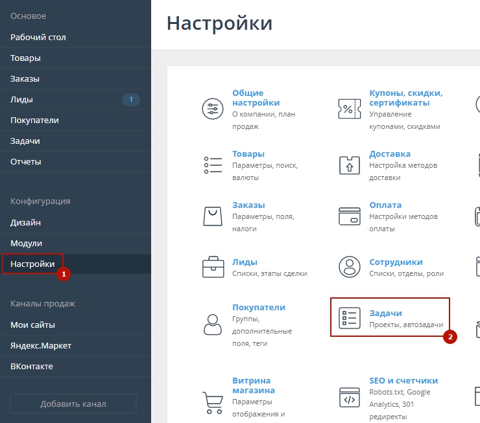Open the Общие настройки link
The width and height of the screenshot is (480, 423).
coord(256,98)
